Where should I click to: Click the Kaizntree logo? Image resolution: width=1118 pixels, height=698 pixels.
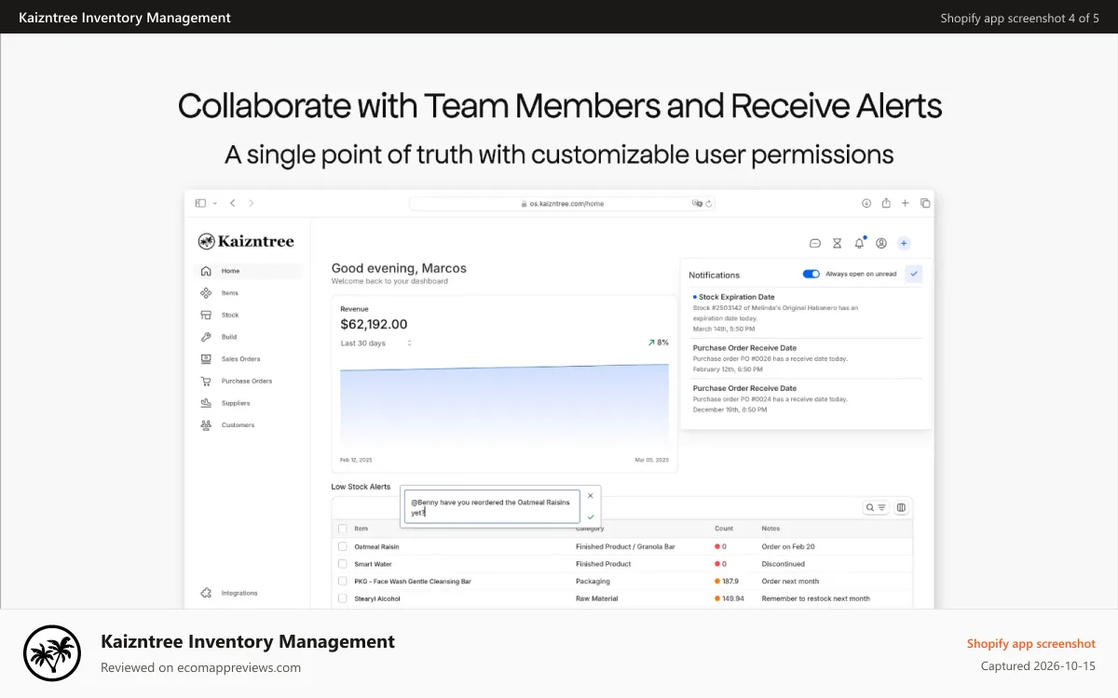click(246, 242)
